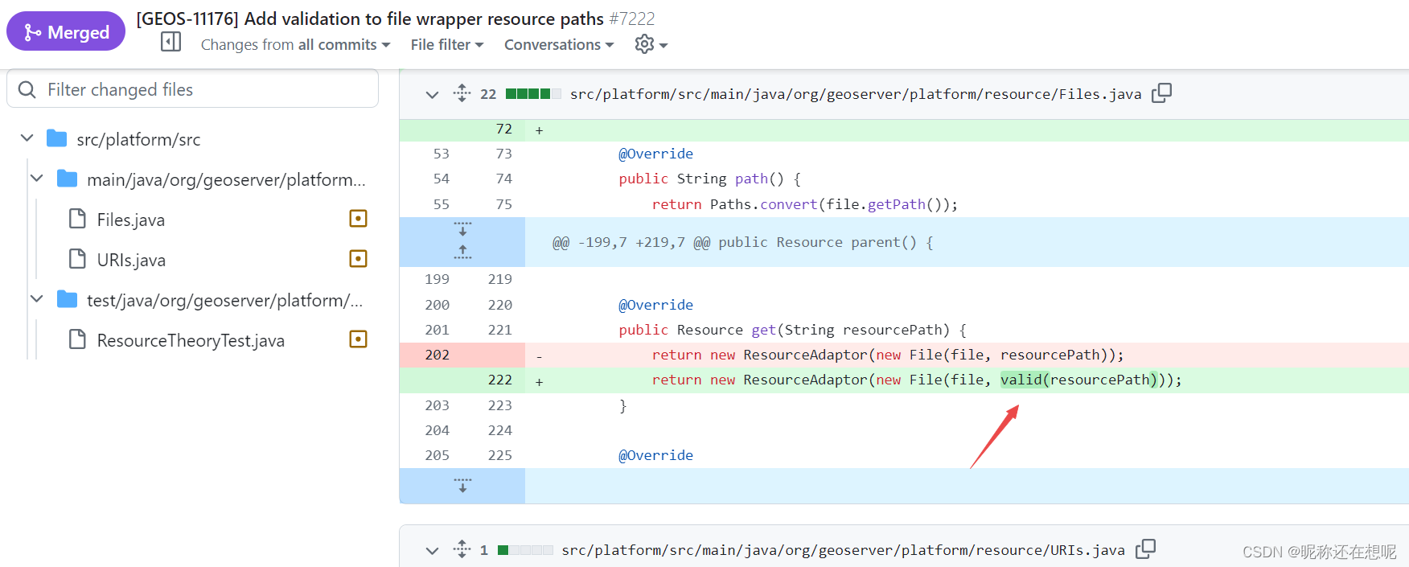
Task: Open URIs.java in the file tree
Action: pos(131,260)
